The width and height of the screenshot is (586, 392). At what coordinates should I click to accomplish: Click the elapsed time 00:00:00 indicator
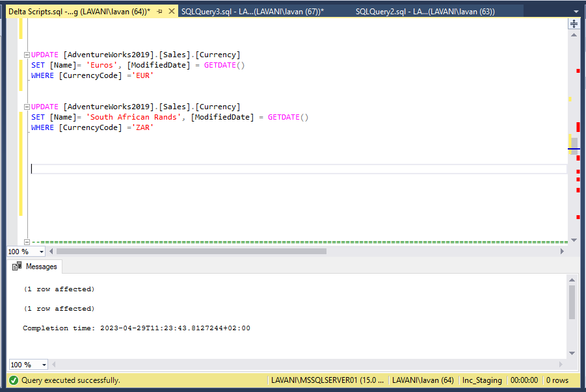click(x=523, y=380)
